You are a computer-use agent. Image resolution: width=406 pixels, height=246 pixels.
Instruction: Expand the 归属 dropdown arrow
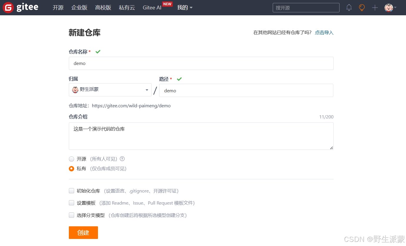coord(147,90)
